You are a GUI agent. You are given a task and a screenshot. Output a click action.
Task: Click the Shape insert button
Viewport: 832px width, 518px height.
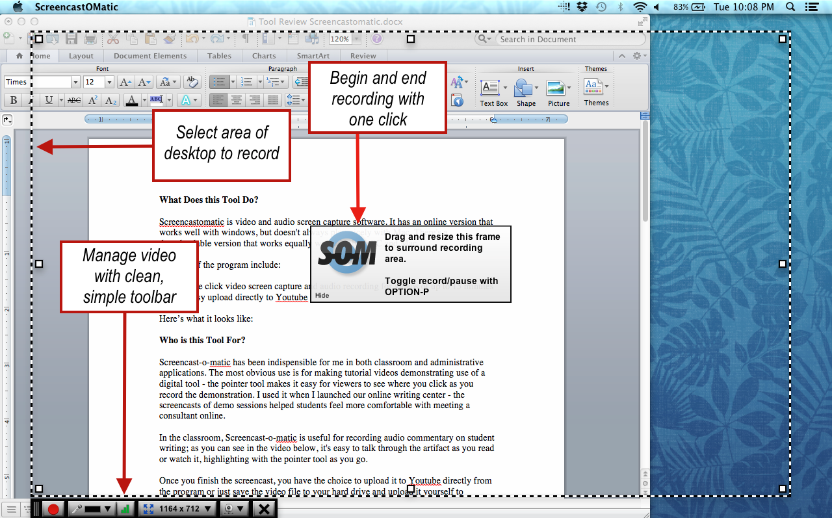526,92
